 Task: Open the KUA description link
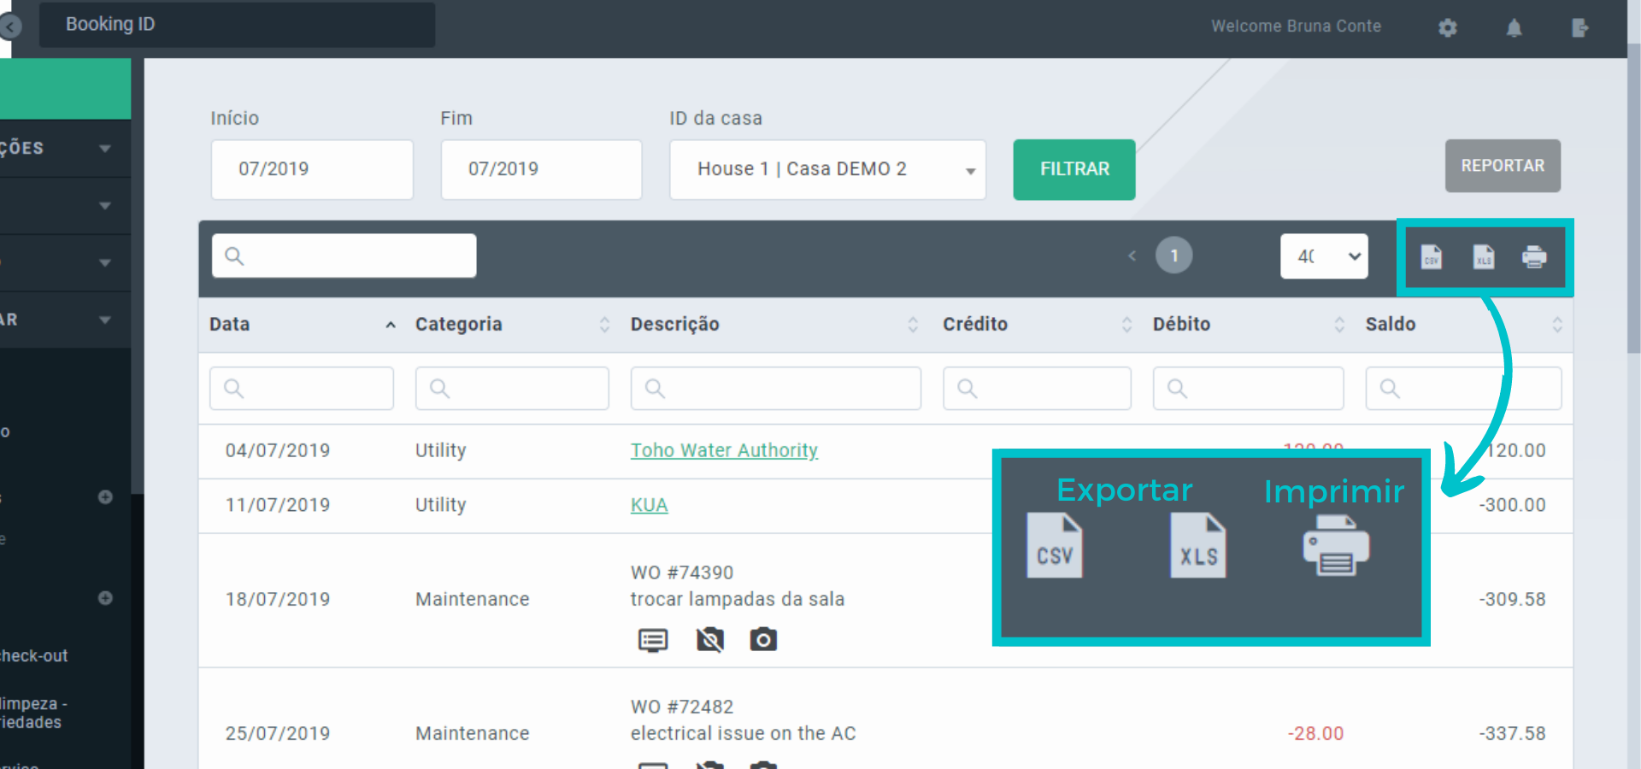click(x=649, y=505)
